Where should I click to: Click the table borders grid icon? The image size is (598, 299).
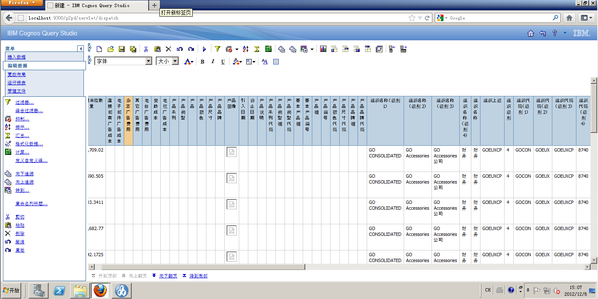pos(276,61)
